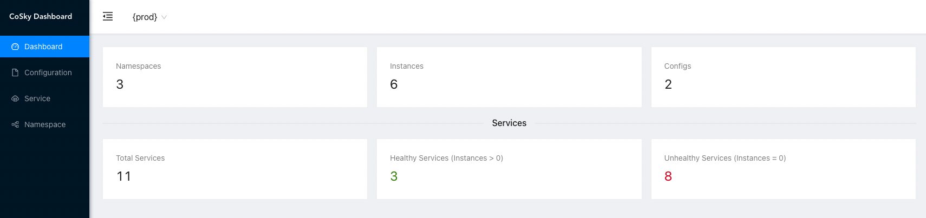Click the Dashboard gauge icon in sidebar
Viewport: 926px width, 218px height.
15,47
